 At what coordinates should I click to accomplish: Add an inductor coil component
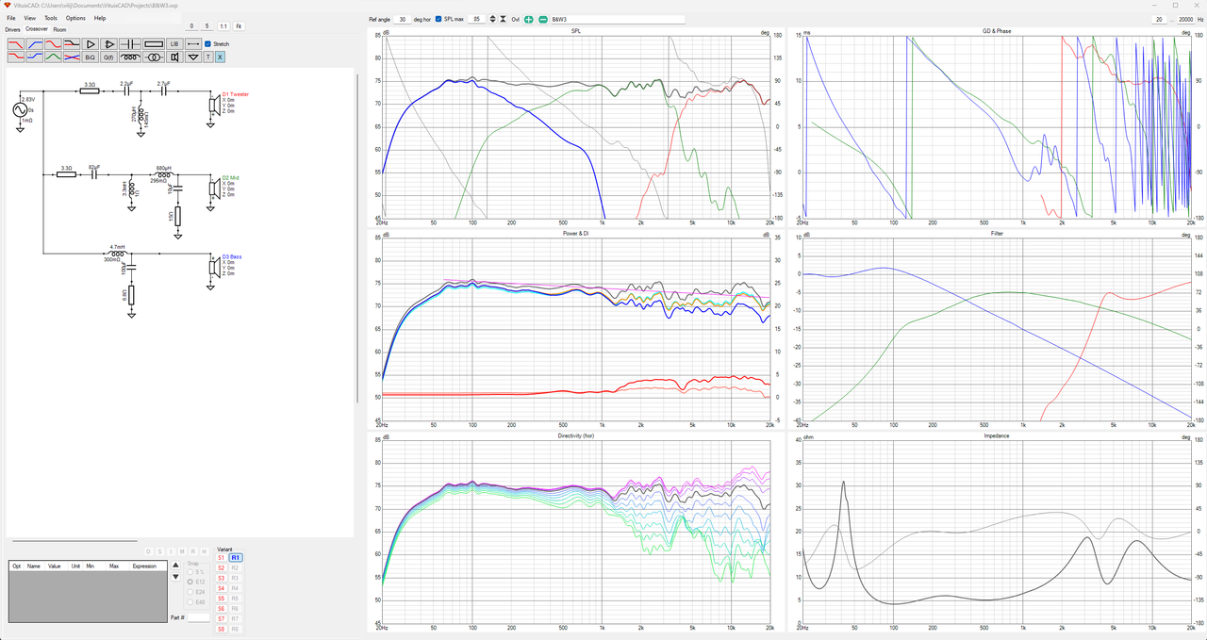pyautogui.click(x=130, y=57)
